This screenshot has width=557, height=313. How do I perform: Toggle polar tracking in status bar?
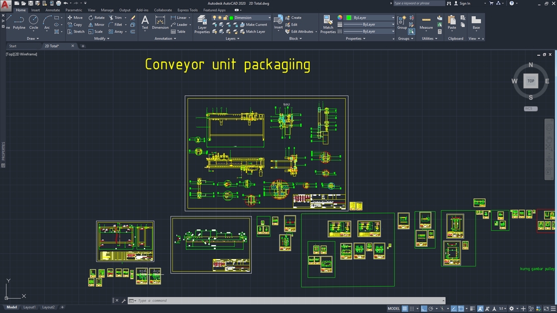tap(431, 308)
